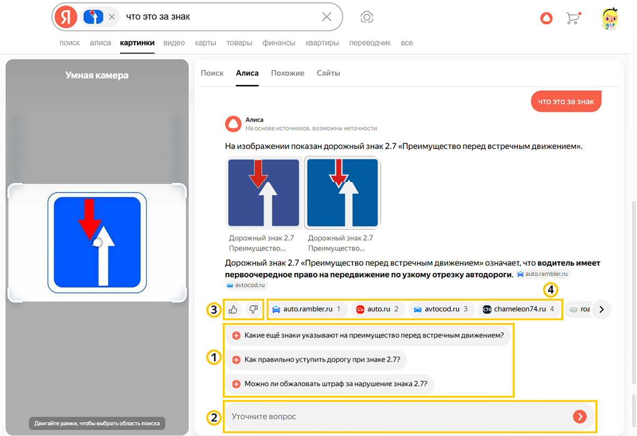Clear the search query text

coord(326,17)
